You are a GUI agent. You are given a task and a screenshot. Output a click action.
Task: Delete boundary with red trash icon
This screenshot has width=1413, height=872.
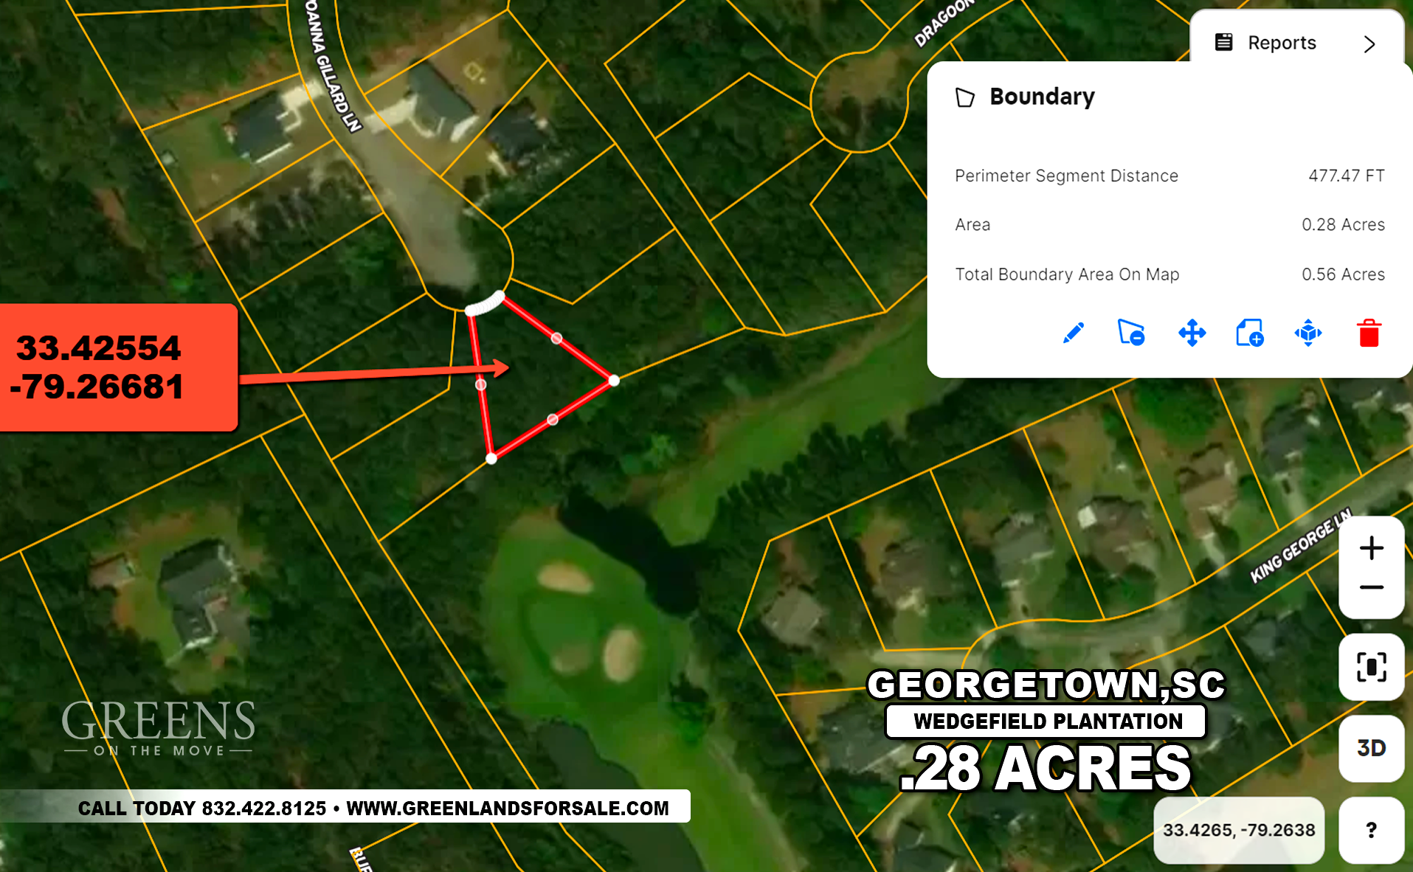click(1369, 333)
